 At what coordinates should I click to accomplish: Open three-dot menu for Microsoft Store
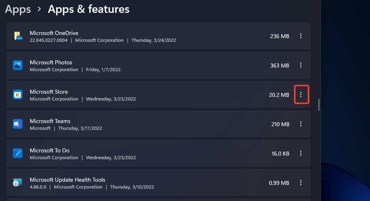[x=301, y=94]
